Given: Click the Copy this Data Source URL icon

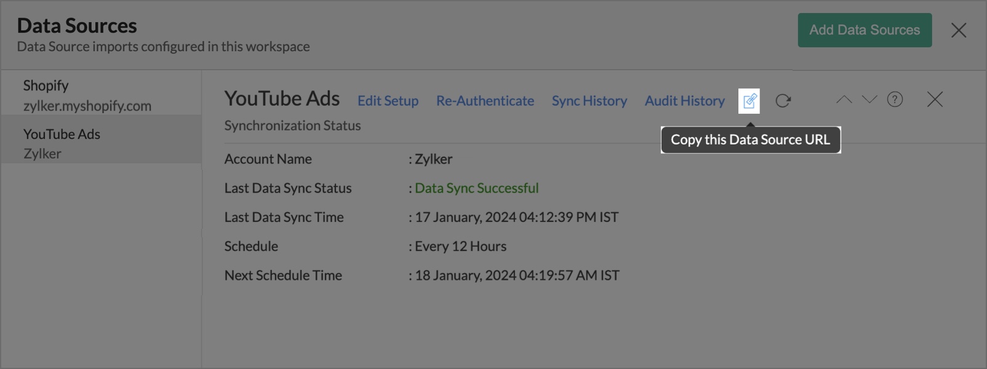Looking at the screenshot, I should tap(749, 101).
